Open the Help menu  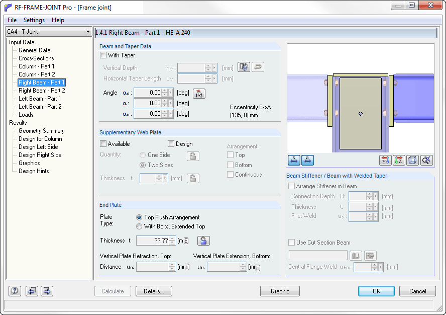58,20
